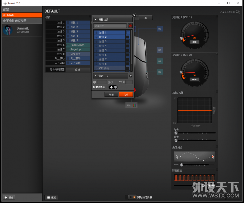Open the 鼠标按钮 category dropdown
Image resolution: width=244 pixels, height=203 pixels.
coord(113,20)
